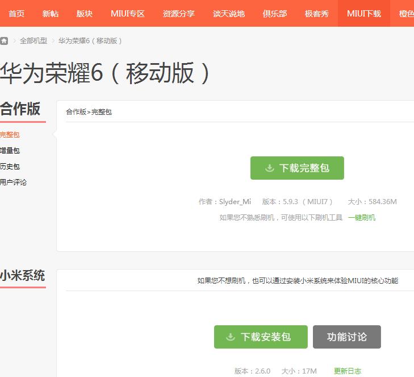Click the author text Slyder_Mi
The height and width of the screenshot is (377, 414).
tap(235, 202)
